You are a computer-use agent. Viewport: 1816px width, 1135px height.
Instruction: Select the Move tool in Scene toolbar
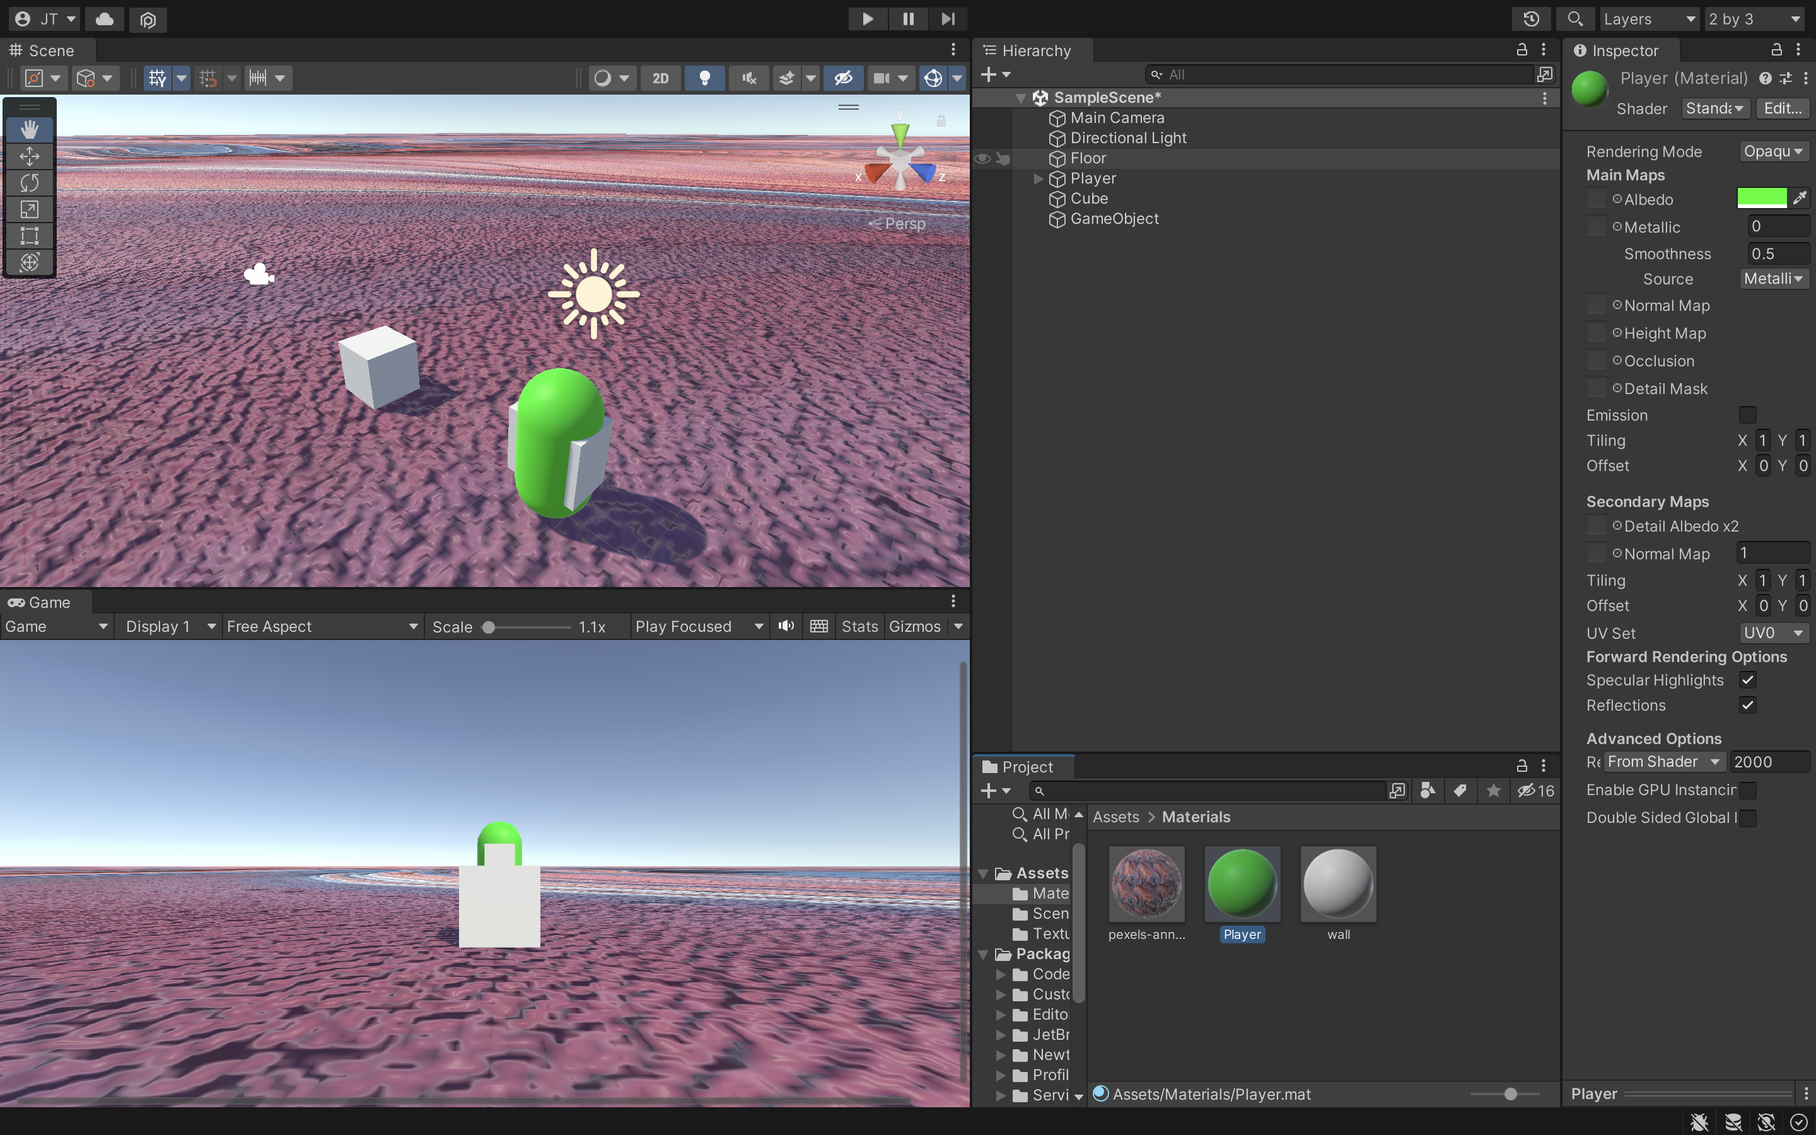29,156
